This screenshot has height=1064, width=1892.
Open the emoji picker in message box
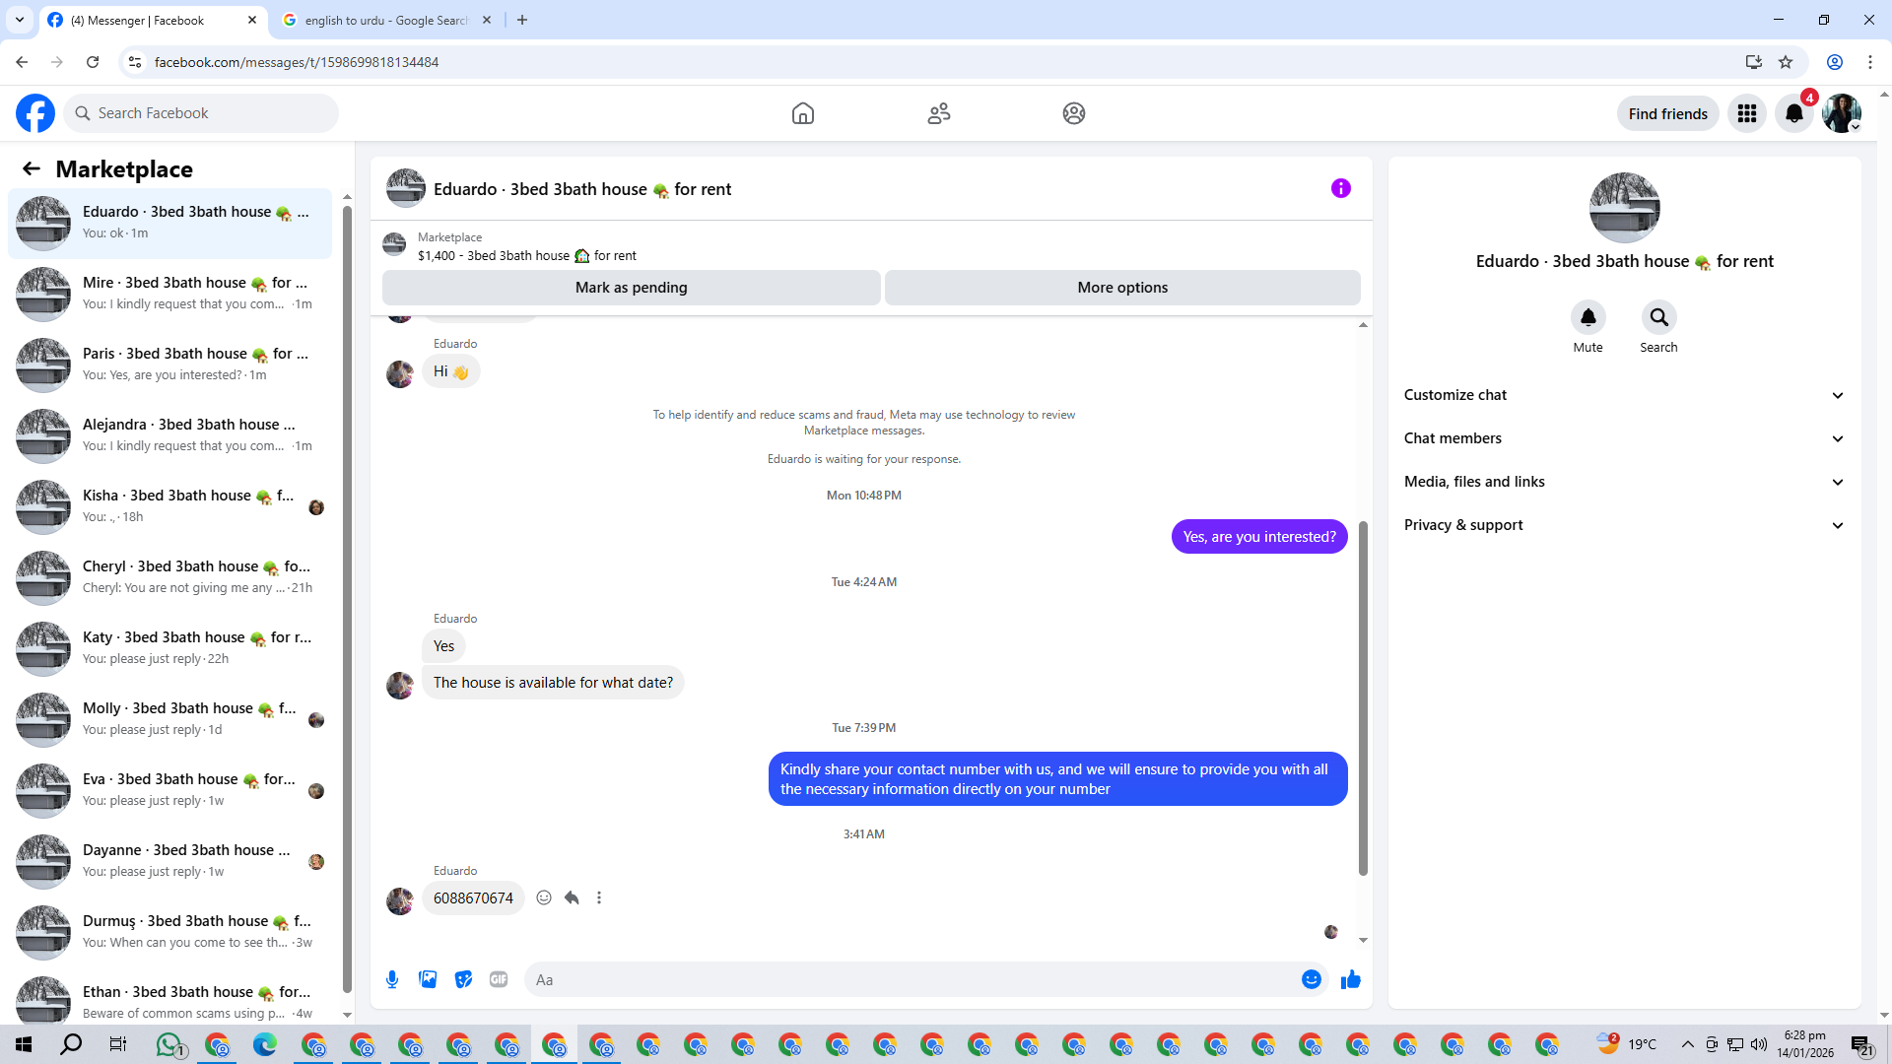tap(1311, 979)
